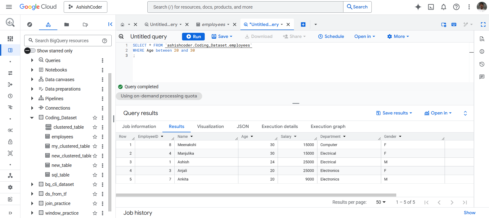Open comments icon in right rail
This screenshot has height=218, width=489.
(x=482, y=77)
